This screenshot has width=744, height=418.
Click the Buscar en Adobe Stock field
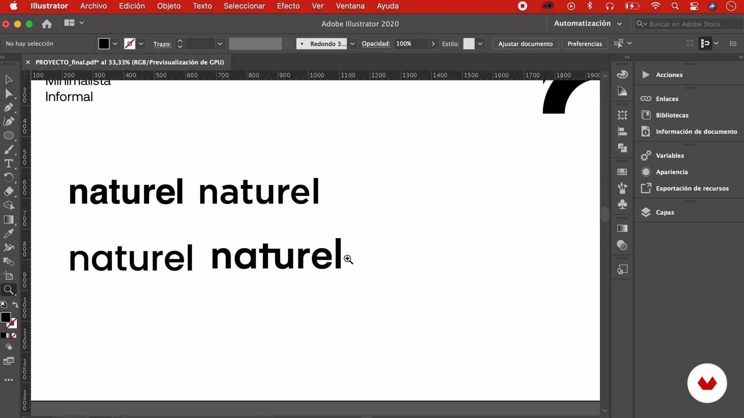689,24
